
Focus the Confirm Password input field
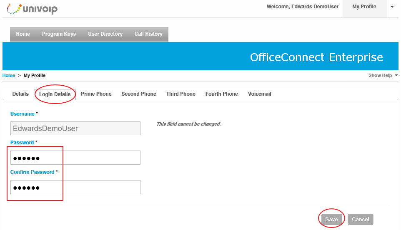pos(75,188)
